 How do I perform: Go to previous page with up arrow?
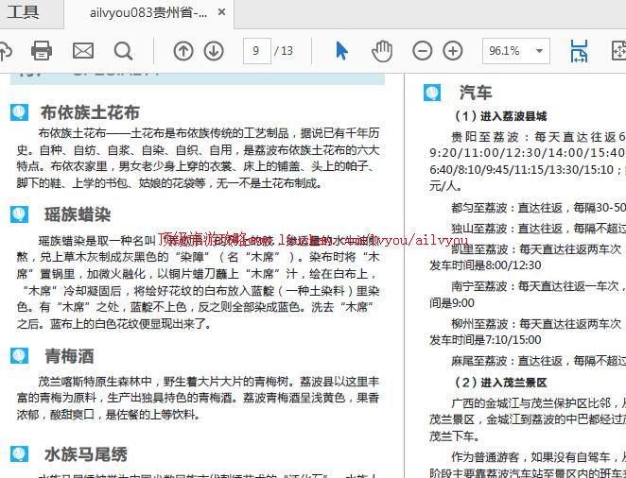183,51
